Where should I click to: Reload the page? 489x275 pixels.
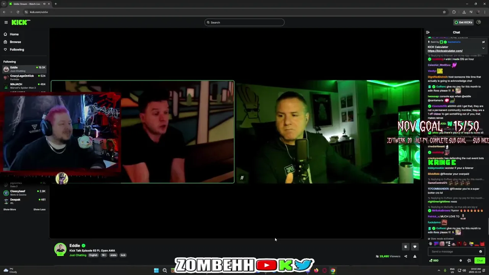(18, 12)
